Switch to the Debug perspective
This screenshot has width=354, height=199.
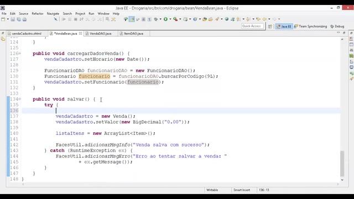click(x=337, y=27)
